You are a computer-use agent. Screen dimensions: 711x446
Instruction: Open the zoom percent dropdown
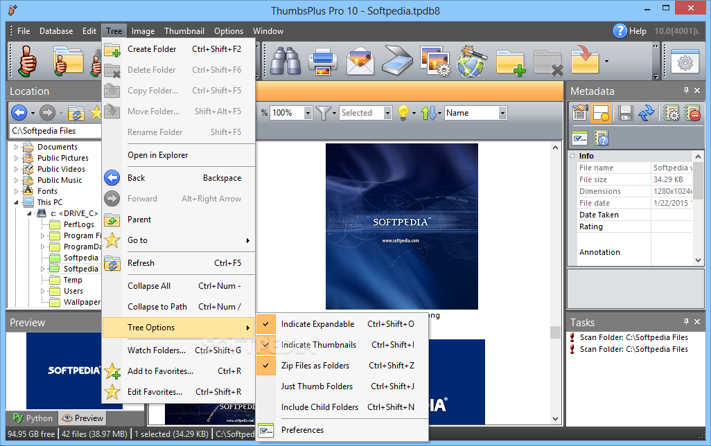pos(308,113)
